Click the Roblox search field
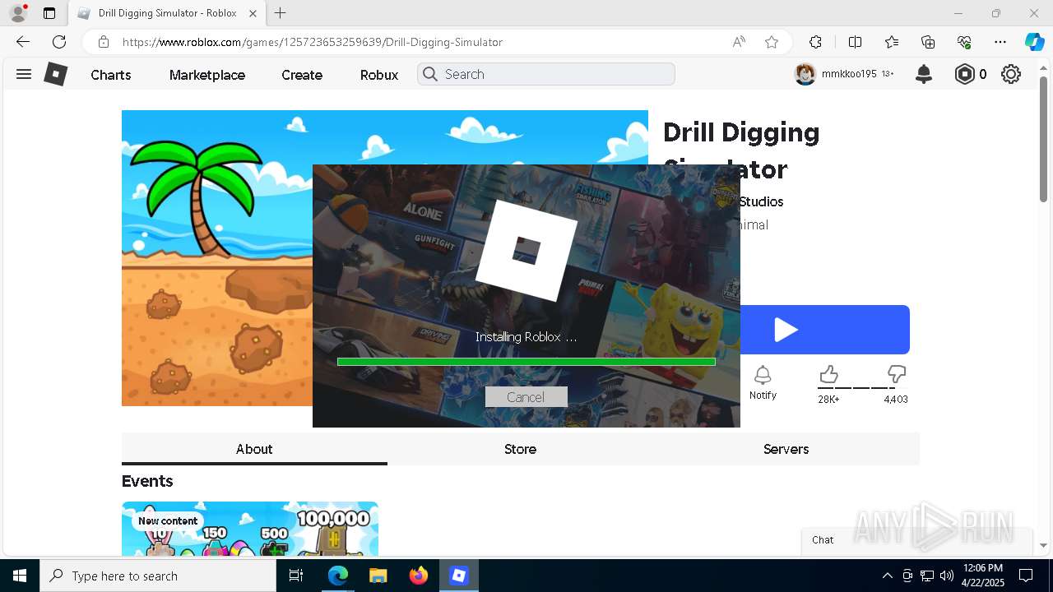Image resolution: width=1053 pixels, height=592 pixels. click(546, 74)
